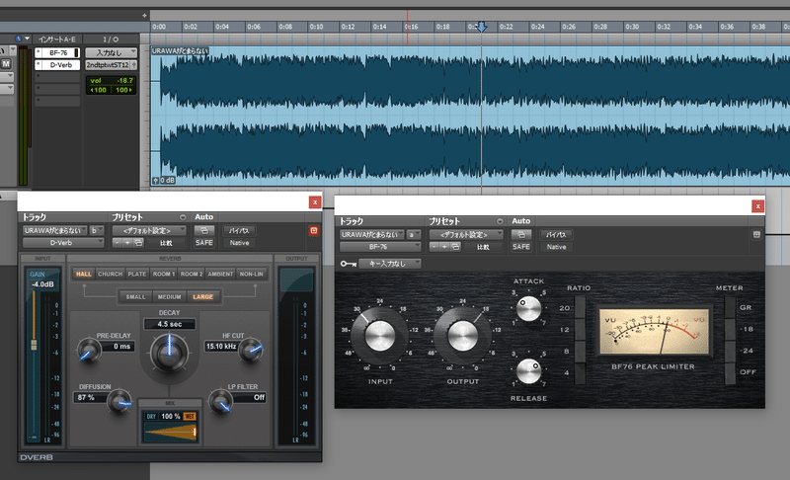Open insert position 'a' dropdown in BF-76
The image size is (790, 480).
(414, 235)
